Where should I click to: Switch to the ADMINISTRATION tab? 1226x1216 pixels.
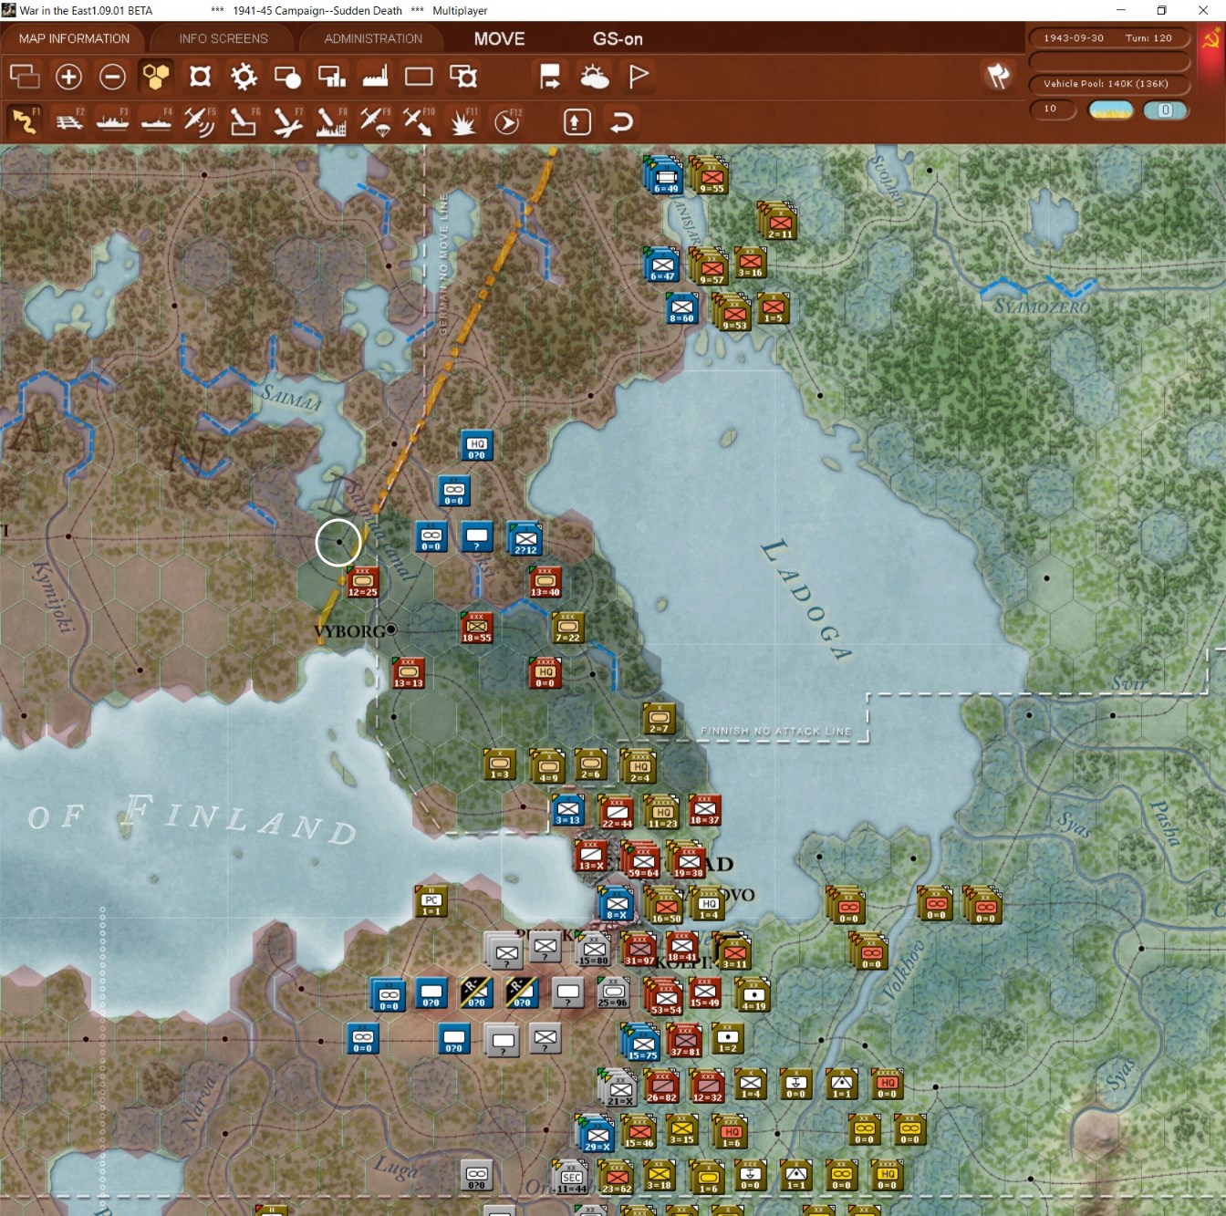coord(373,38)
